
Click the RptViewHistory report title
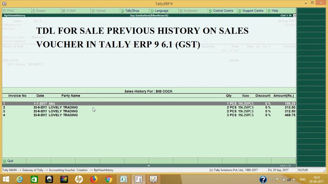tap(15, 16)
